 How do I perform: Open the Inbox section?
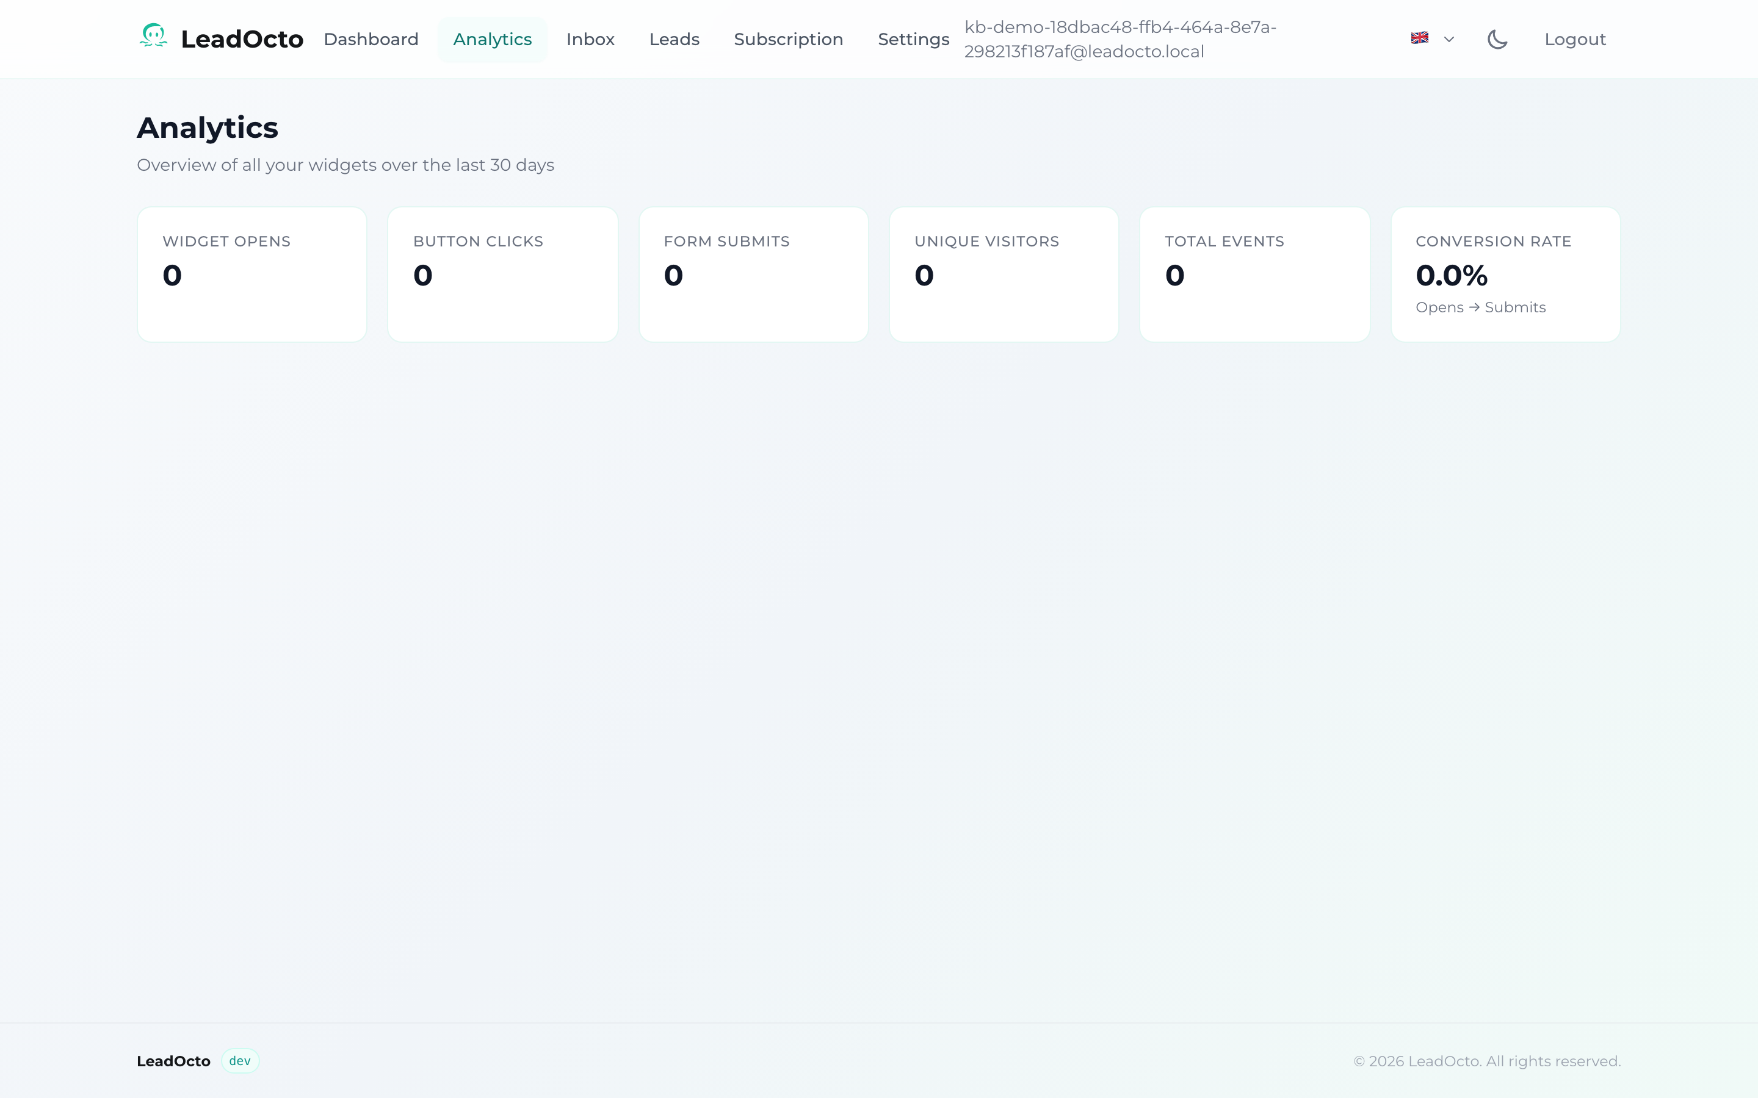click(590, 38)
